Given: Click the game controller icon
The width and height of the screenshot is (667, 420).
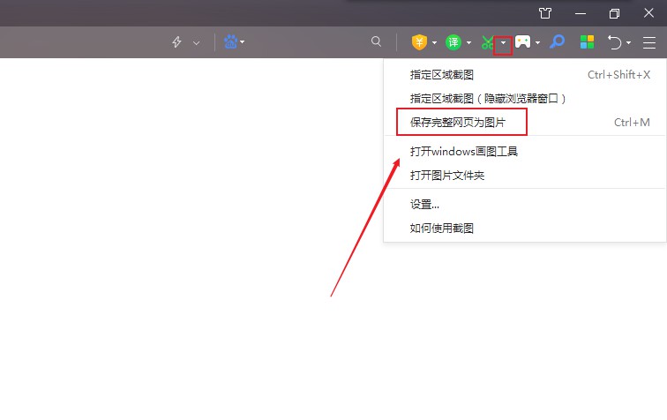Looking at the screenshot, I should pyautogui.click(x=523, y=41).
